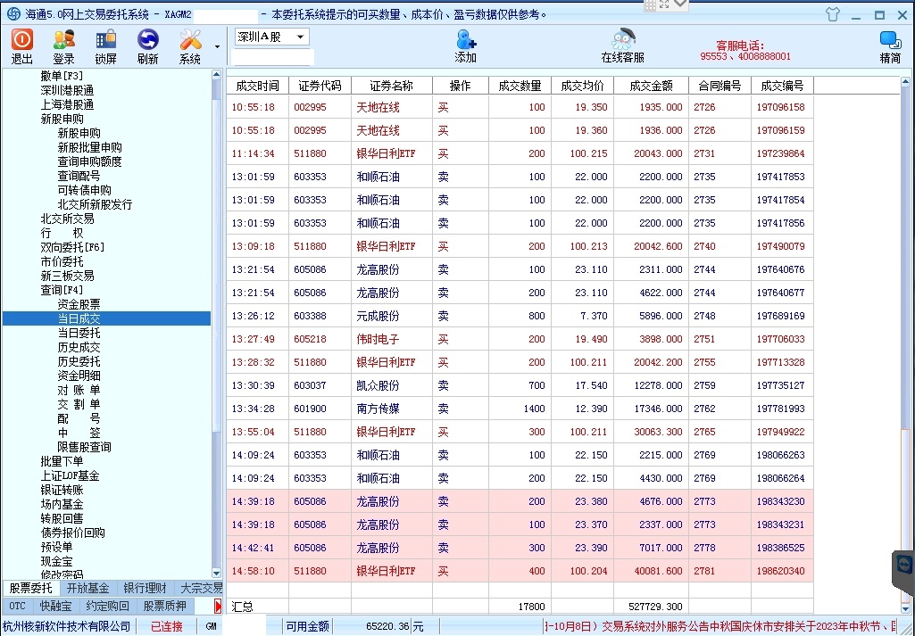Refresh data using 刷新 icon
The image size is (915, 636).
pos(147,45)
